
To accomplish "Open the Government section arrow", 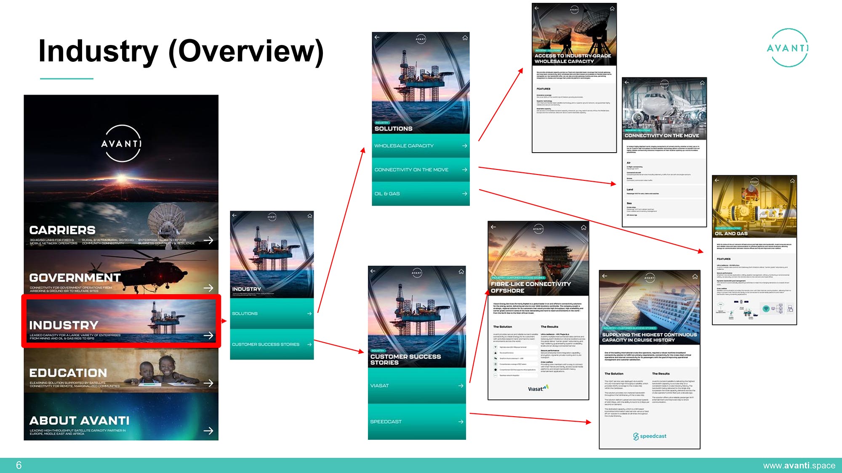I will point(208,288).
